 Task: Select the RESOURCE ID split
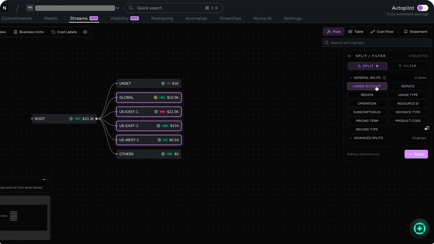pos(408,103)
